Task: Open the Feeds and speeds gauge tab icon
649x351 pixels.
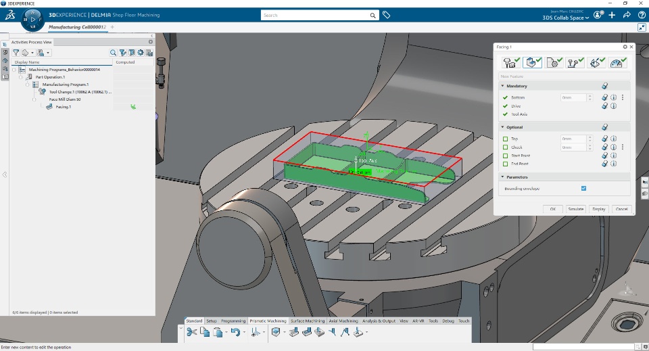Action: coord(619,62)
